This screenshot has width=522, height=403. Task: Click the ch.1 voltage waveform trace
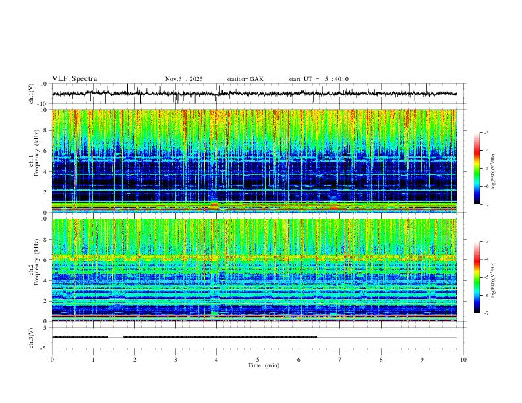tap(254, 94)
